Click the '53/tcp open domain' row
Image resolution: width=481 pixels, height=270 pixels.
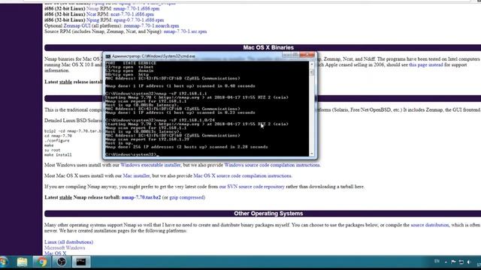pos(129,70)
